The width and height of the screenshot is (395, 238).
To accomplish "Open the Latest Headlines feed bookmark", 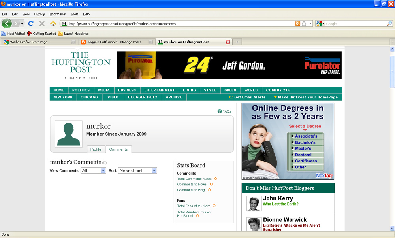I will pyautogui.click(x=73, y=34).
